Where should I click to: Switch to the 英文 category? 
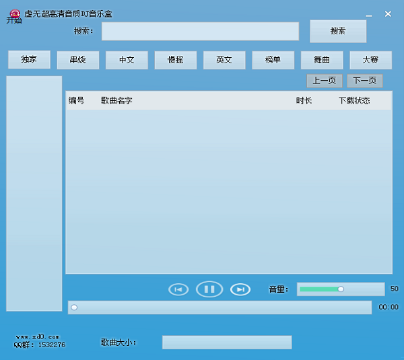pyautogui.click(x=224, y=60)
